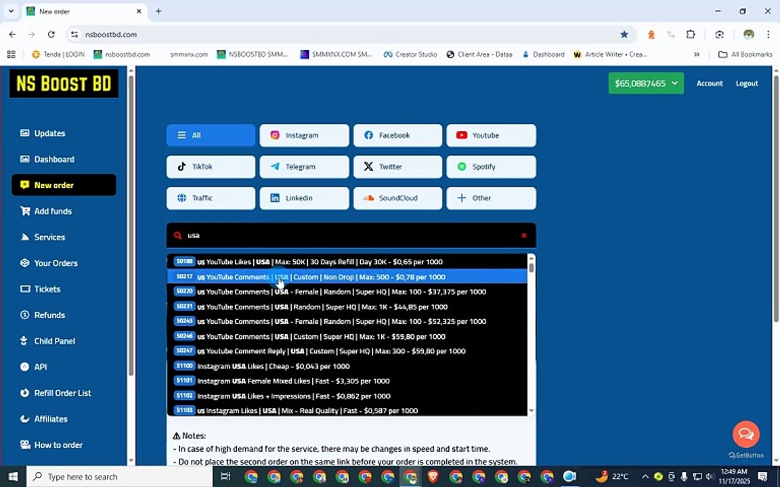Select service 50217 YouTube Comments Custom Non Drop
Screen dimensions: 780x487
tap(347, 277)
